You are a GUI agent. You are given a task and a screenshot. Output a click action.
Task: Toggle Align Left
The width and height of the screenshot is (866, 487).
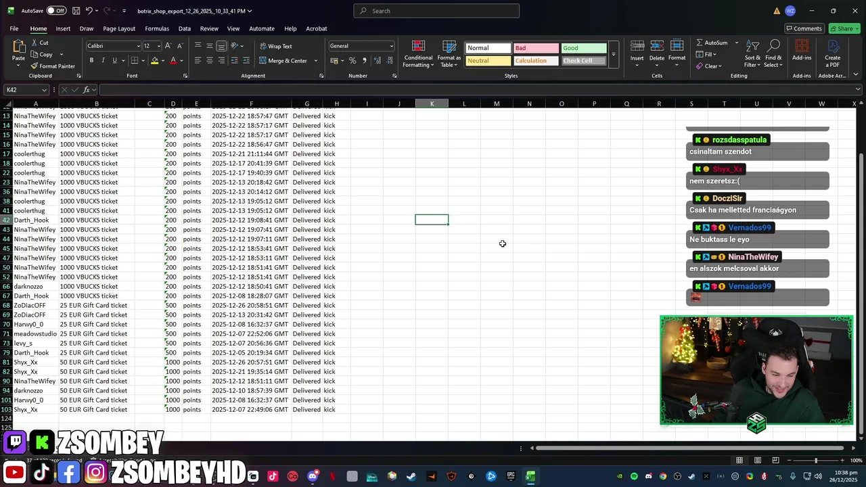(198, 61)
